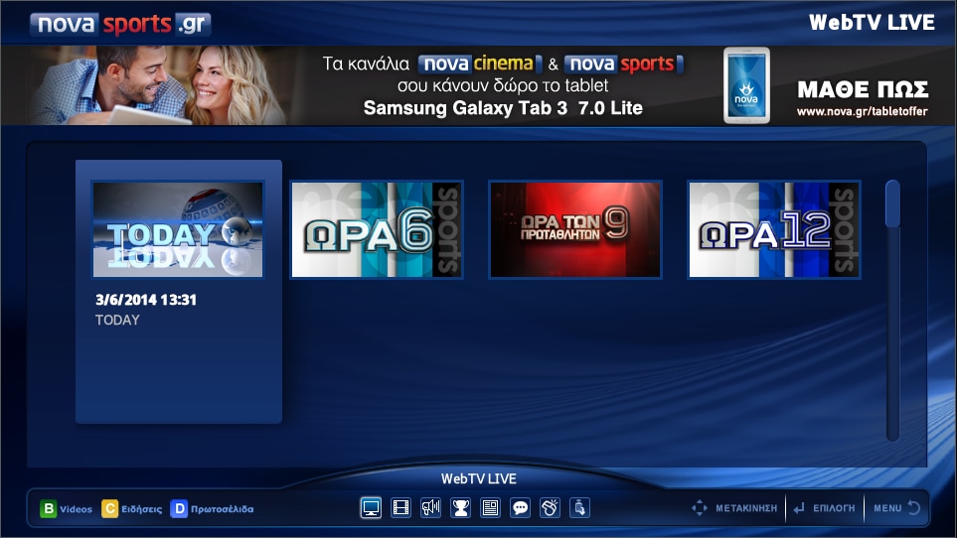Click the nova sports logo in banner
Viewport: 957px width, 538px height.
pyautogui.click(x=624, y=64)
